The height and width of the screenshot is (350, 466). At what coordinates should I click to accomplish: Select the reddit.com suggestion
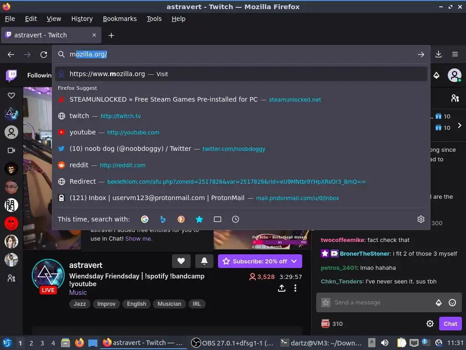pyautogui.click(x=241, y=165)
